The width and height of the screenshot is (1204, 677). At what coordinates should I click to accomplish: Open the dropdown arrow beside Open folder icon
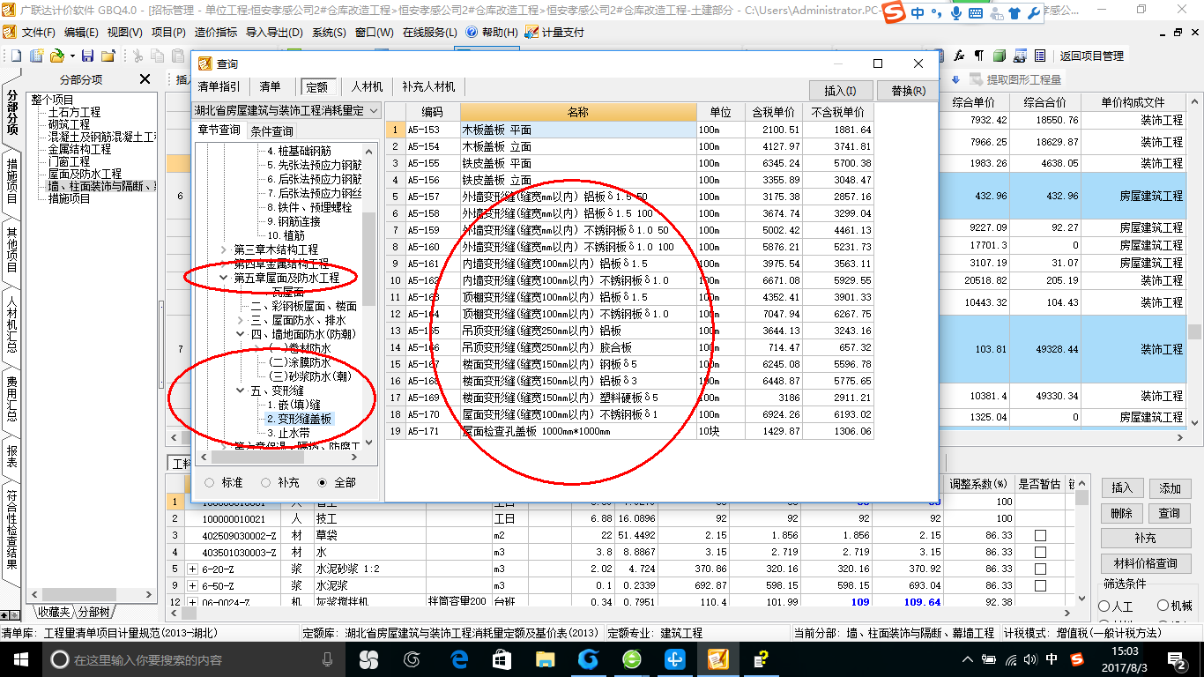(x=71, y=56)
